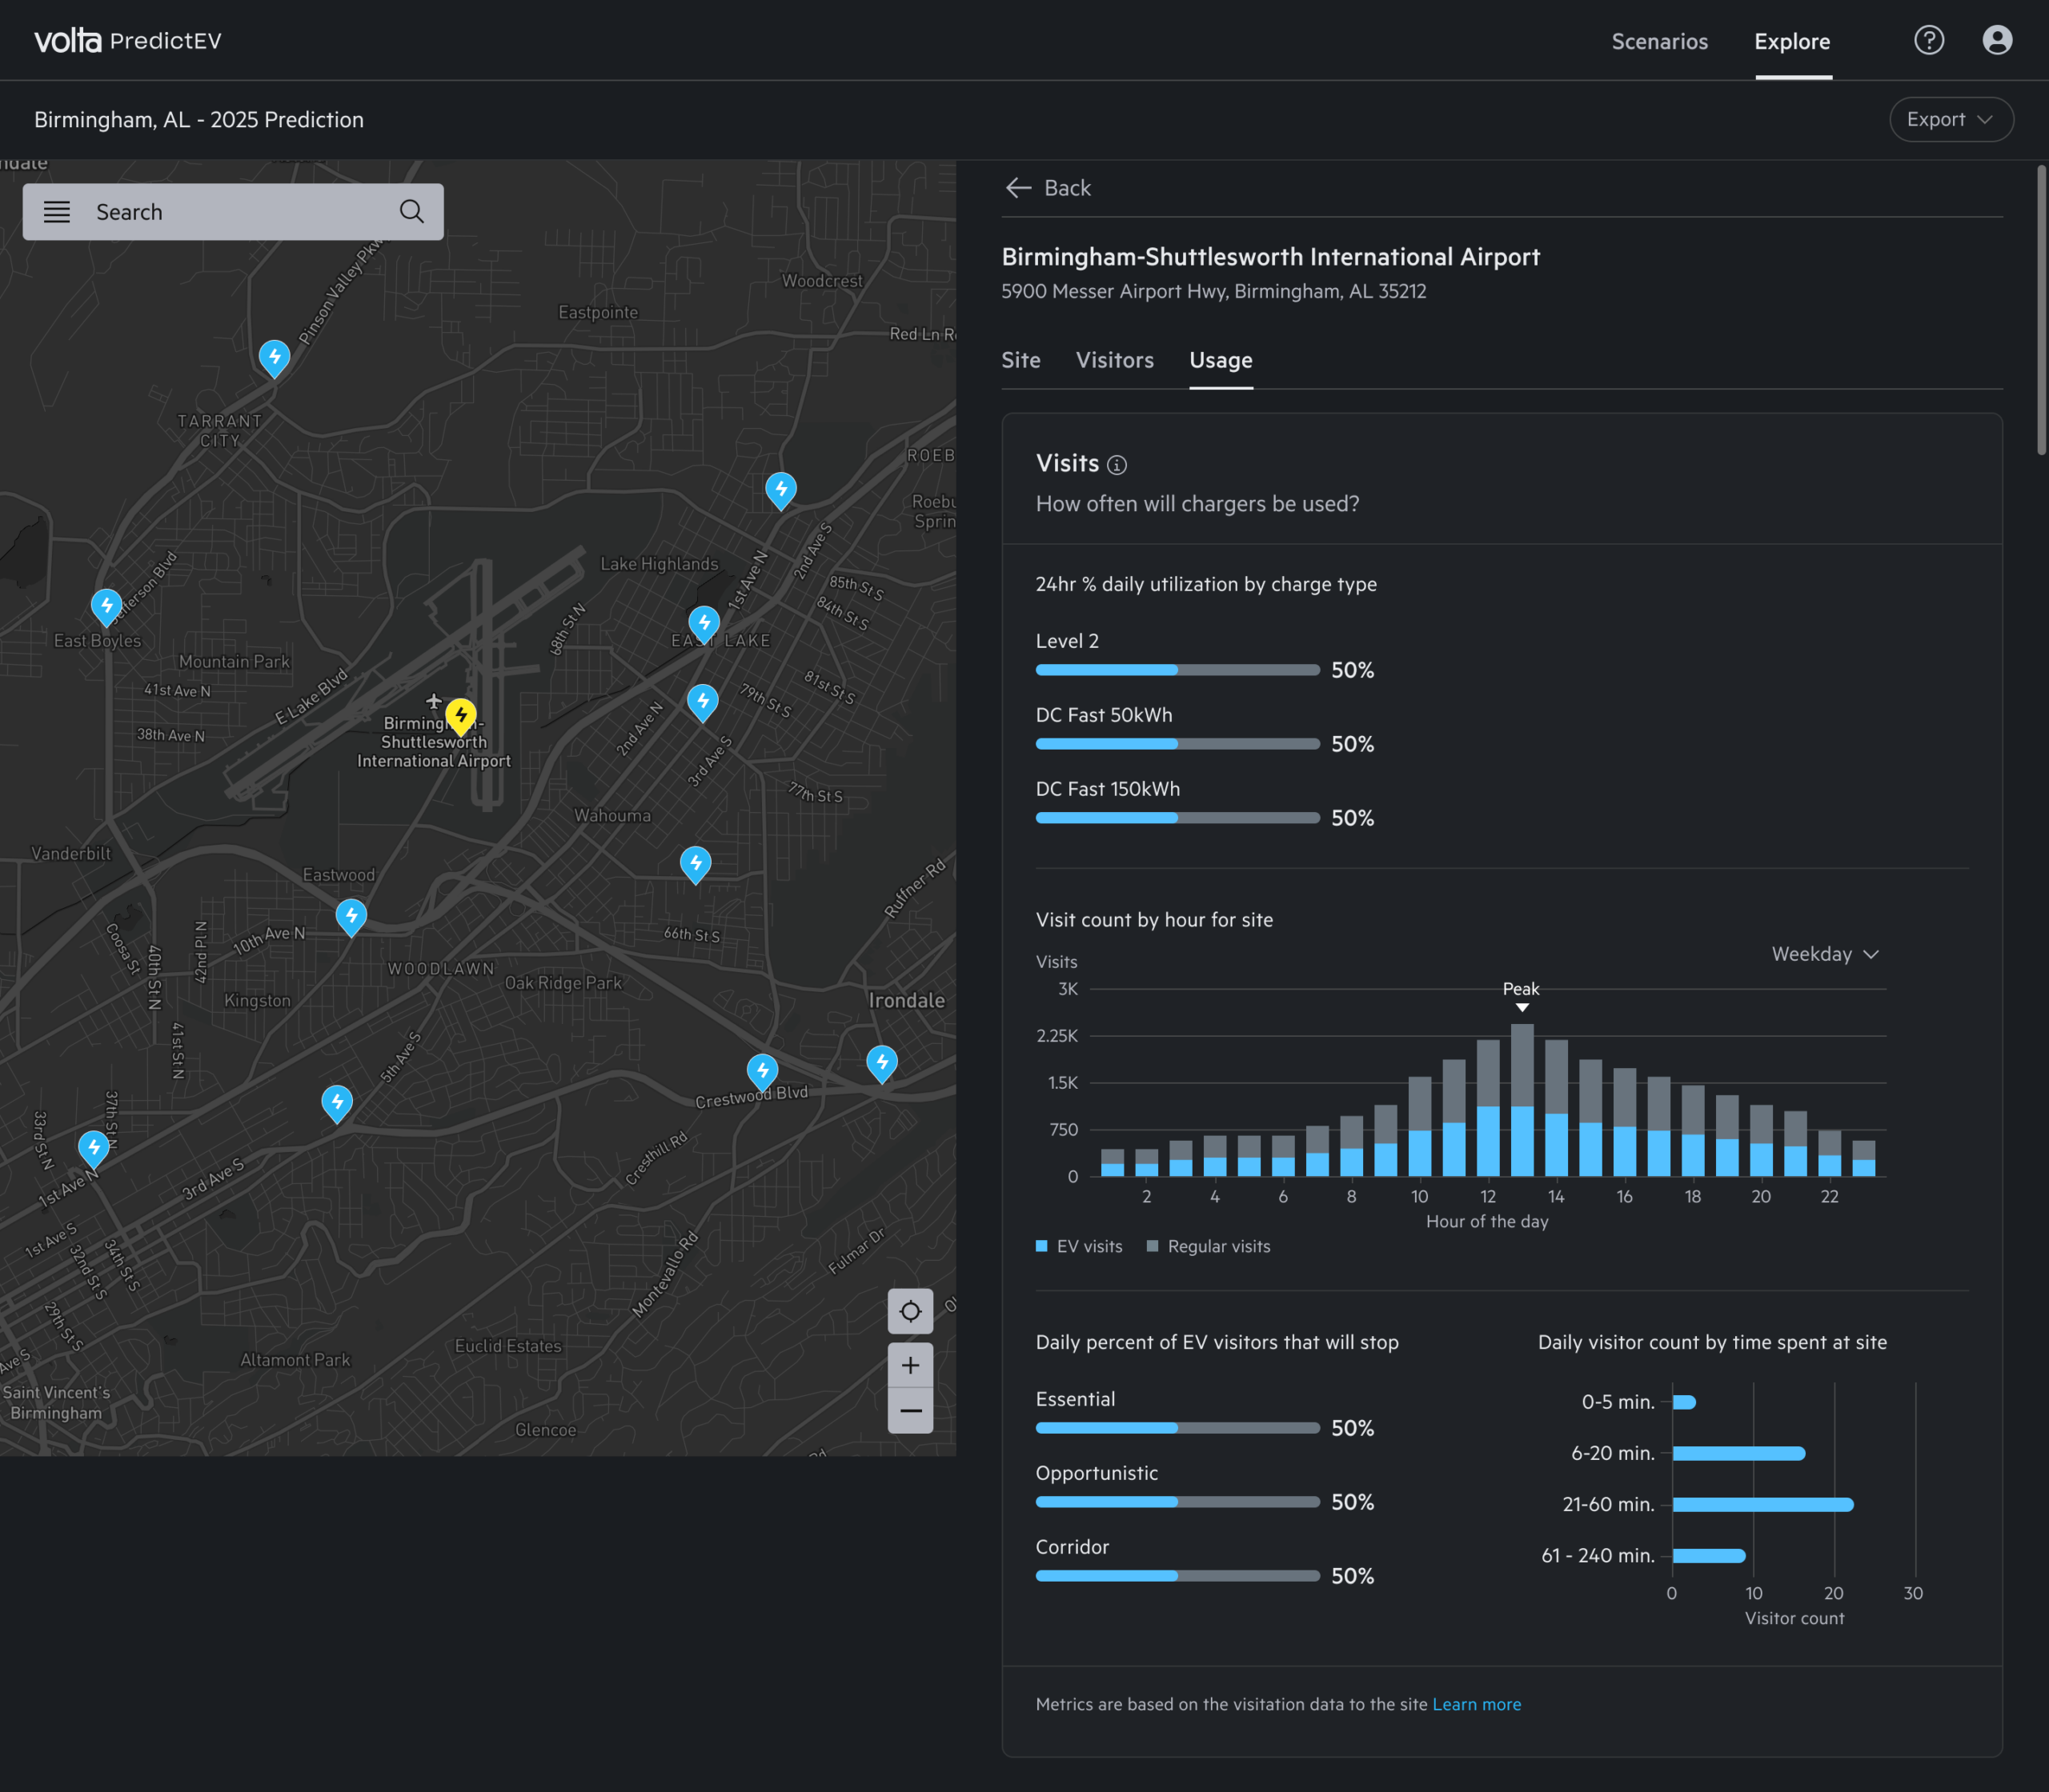The width and height of the screenshot is (2049, 1792).
Task: Open the Weekday dropdown selector
Action: (1825, 954)
